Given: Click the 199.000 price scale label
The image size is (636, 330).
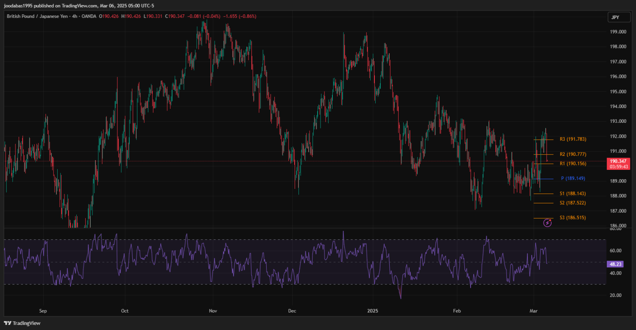Looking at the screenshot, I should point(618,32).
